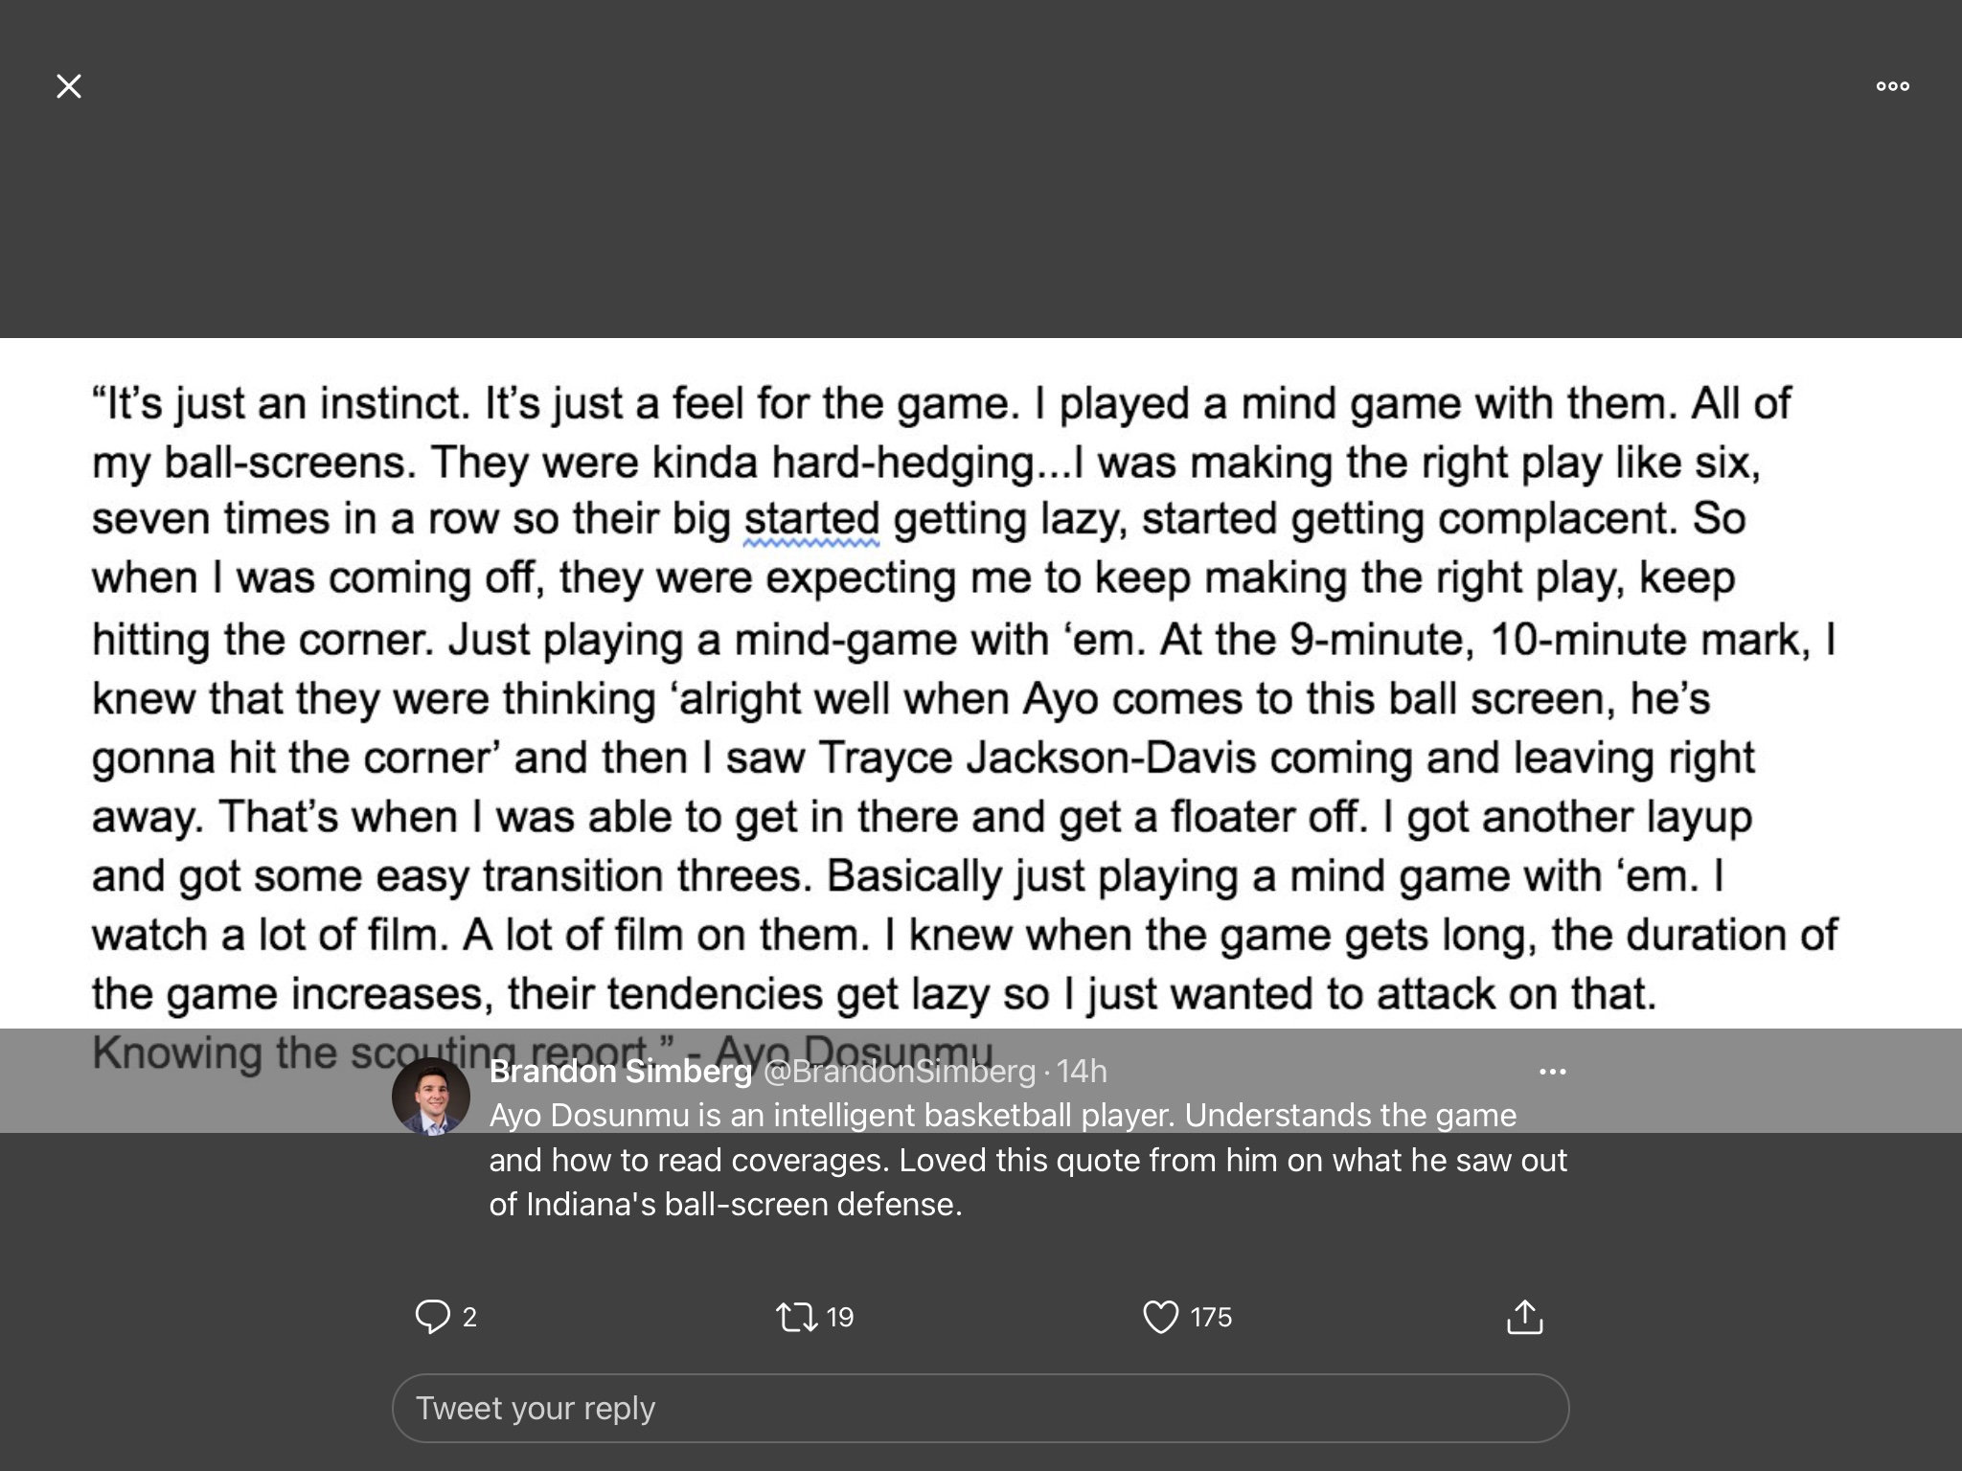Image resolution: width=1962 pixels, height=1471 pixels.
Task: Click the Tweet your reply field
Action: click(x=980, y=1408)
